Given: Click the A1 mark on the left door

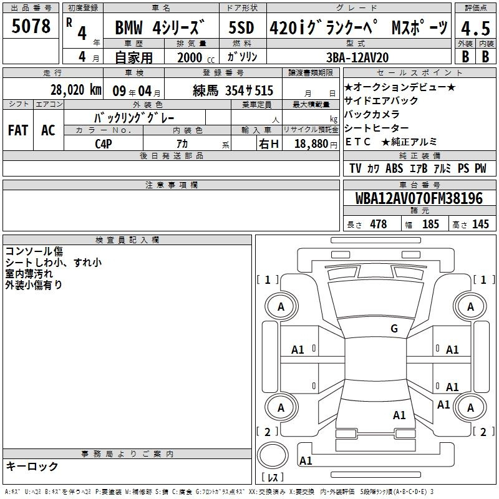Looking at the screenshot, I should pyautogui.click(x=298, y=350).
